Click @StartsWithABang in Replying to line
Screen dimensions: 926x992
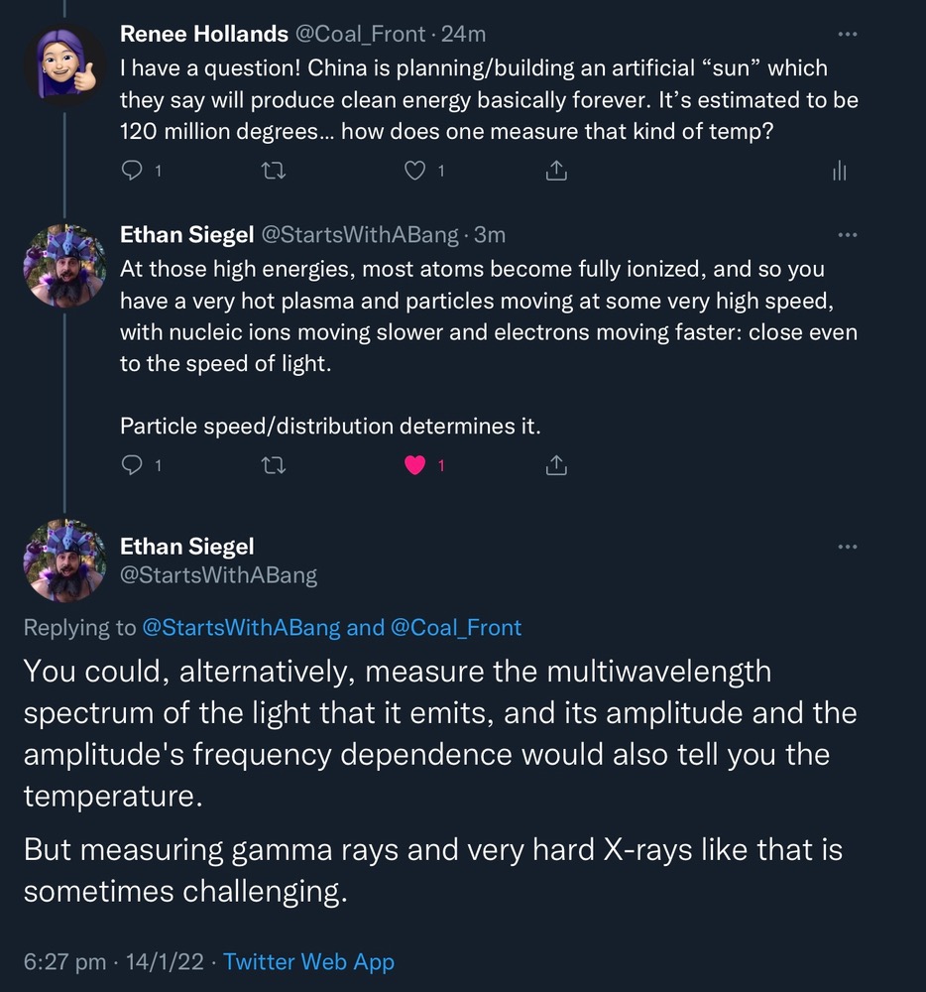(241, 627)
